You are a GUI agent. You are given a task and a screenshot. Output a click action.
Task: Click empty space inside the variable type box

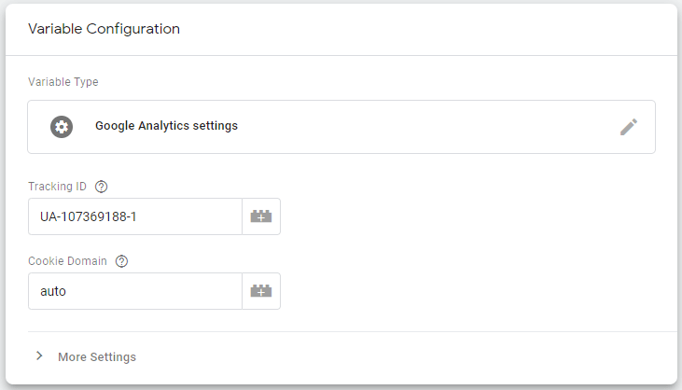click(420, 127)
